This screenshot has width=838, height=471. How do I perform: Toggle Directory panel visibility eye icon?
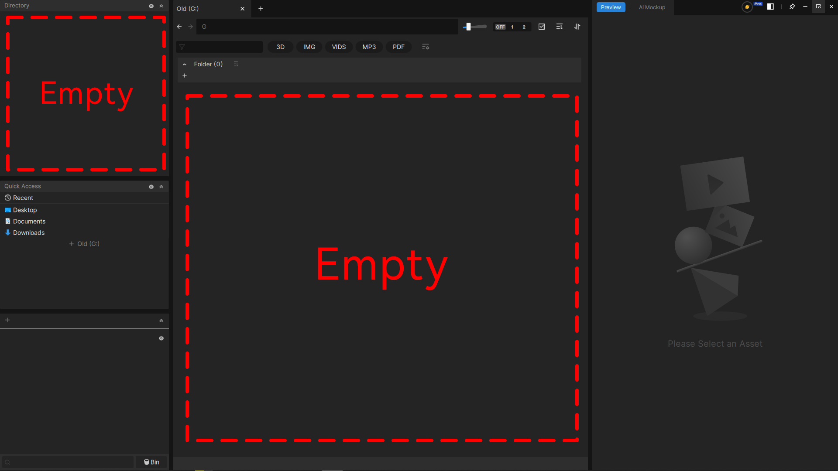tap(151, 6)
